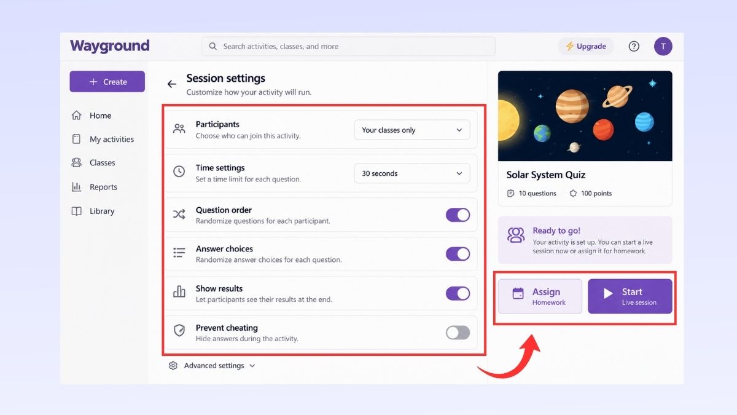Click the search magnifier icon
Screen dimensions: 737x415
point(213,46)
